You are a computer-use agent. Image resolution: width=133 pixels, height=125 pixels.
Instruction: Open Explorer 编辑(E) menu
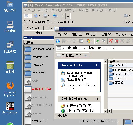77,35
